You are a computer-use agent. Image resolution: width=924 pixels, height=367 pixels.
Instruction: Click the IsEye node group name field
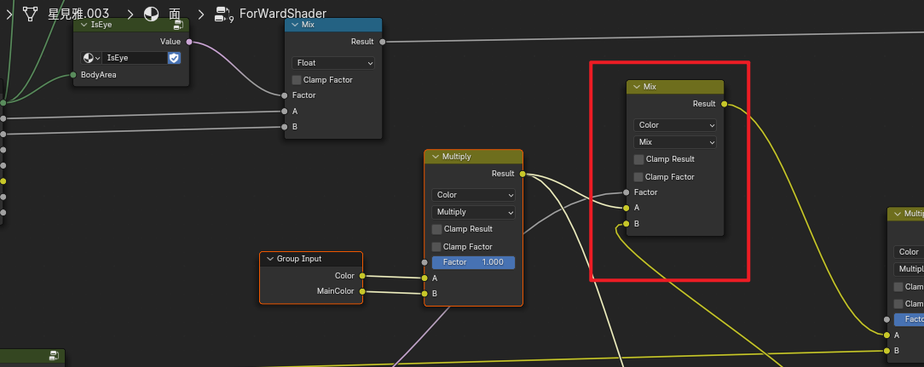click(133, 58)
